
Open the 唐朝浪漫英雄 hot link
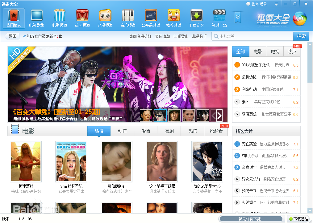tap(140, 36)
